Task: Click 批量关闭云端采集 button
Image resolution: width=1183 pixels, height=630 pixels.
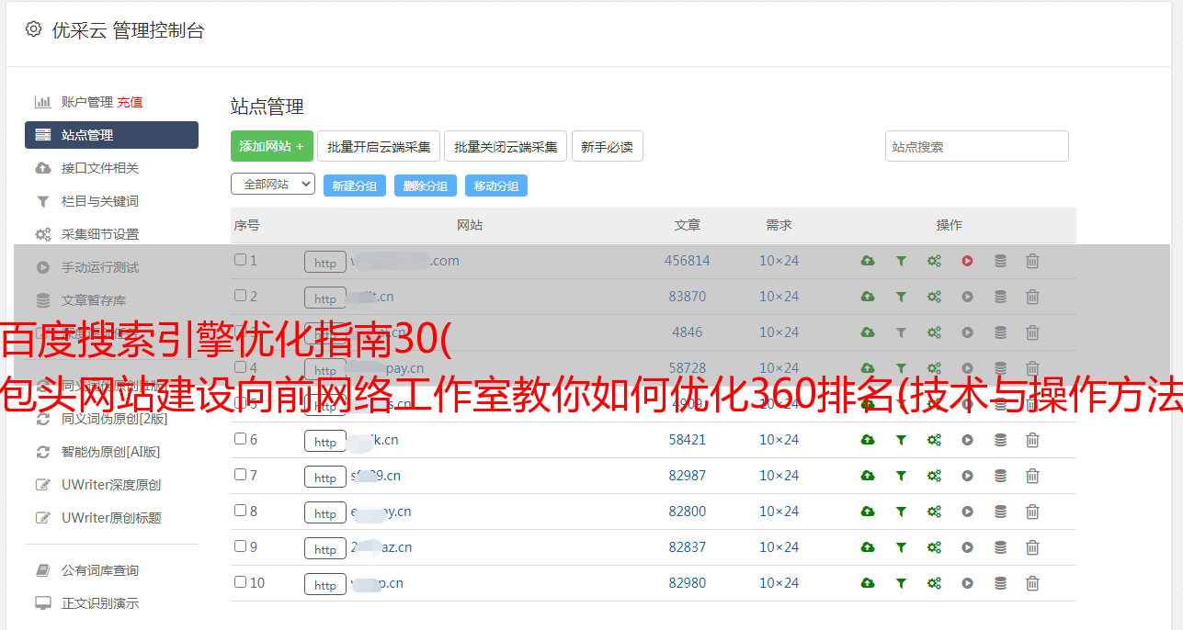Action: (x=506, y=146)
